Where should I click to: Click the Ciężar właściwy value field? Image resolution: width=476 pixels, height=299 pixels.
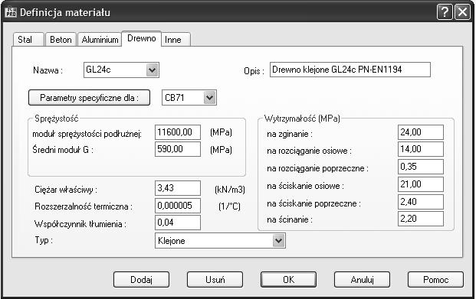[x=178, y=188]
